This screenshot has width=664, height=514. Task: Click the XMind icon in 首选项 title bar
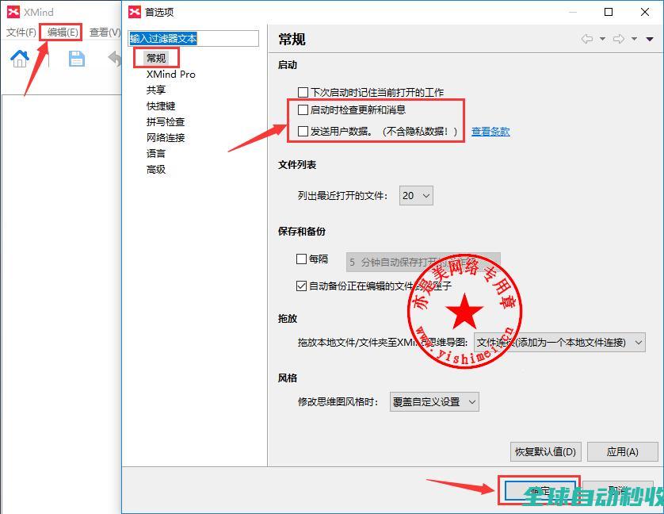(135, 12)
